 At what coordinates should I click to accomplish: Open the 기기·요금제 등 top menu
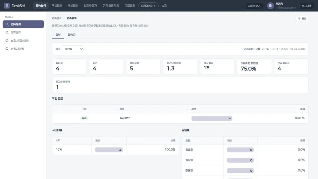[111, 6]
